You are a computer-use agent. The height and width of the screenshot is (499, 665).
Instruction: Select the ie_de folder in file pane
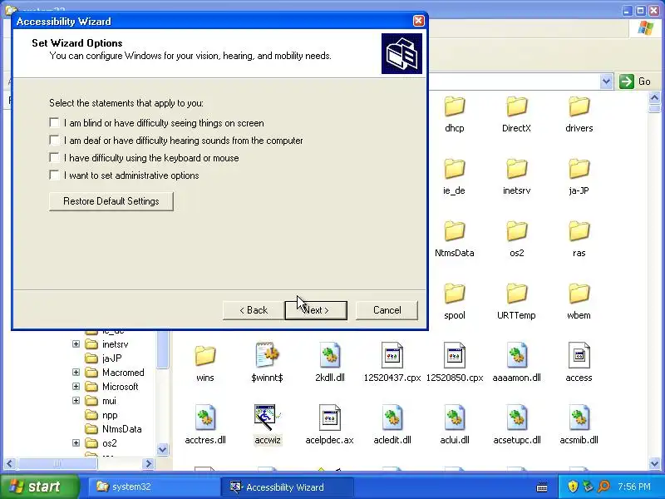tap(455, 169)
